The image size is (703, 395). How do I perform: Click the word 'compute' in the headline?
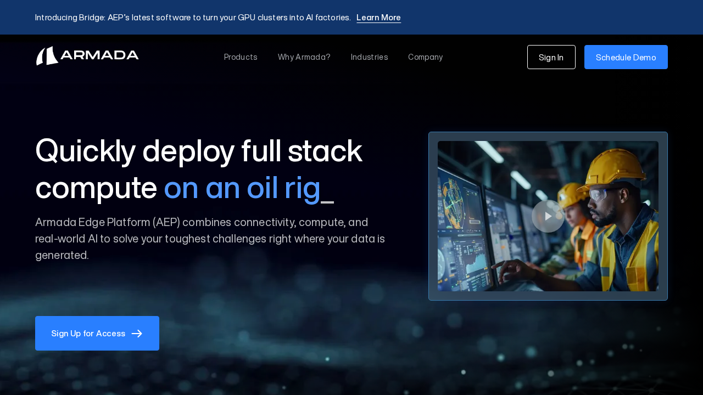[96, 188]
